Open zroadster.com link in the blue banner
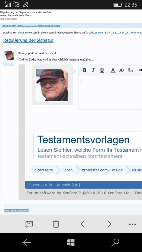Image resolution: width=142 pixels, height=252 pixels. tap(31, 25)
